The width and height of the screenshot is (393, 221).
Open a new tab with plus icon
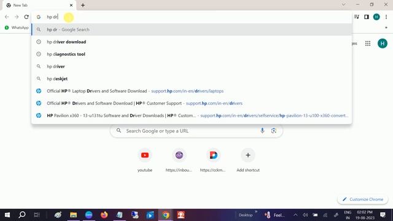[x=83, y=5]
